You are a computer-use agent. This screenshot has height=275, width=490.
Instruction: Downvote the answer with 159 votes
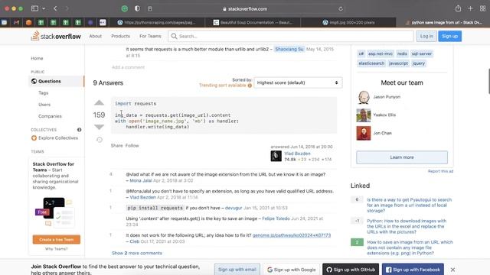tap(99, 127)
